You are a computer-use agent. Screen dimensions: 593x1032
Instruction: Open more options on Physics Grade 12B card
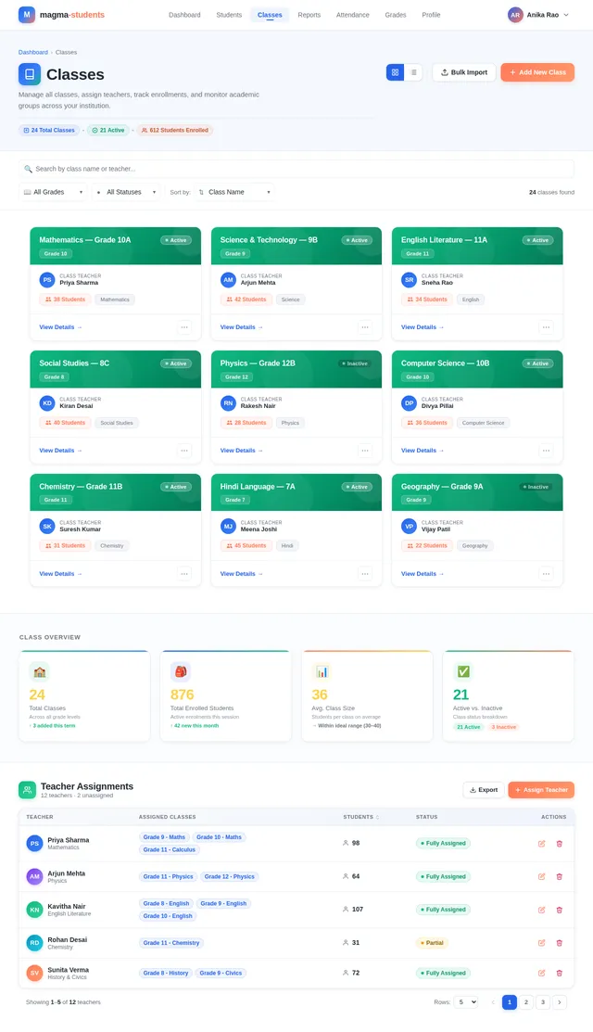point(365,451)
